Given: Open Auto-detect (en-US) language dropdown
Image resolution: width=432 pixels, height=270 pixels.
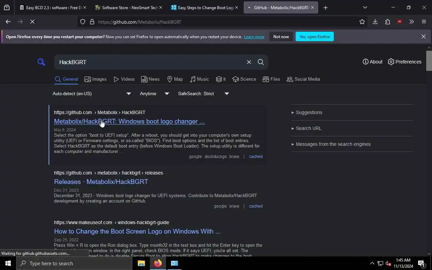Looking at the screenshot, I should [x=91, y=93].
